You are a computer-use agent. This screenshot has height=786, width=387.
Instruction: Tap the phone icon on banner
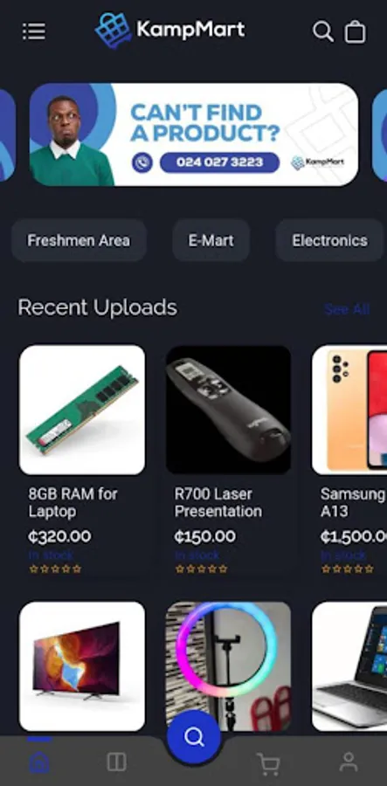point(142,162)
